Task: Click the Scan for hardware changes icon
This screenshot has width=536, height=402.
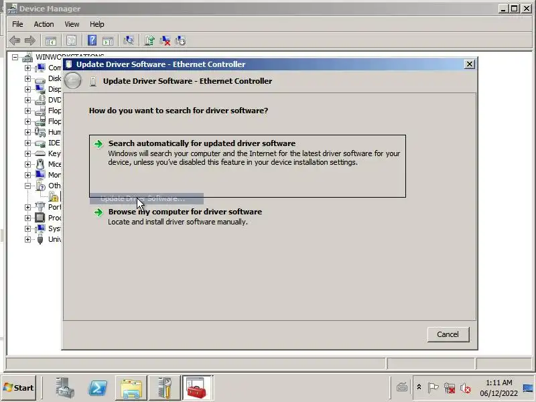Action: [x=129, y=40]
